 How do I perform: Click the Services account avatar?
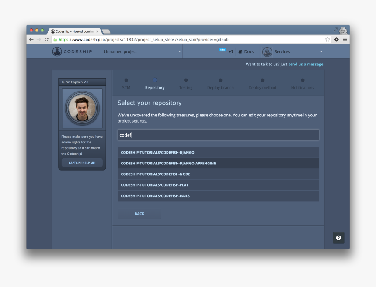click(267, 51)
